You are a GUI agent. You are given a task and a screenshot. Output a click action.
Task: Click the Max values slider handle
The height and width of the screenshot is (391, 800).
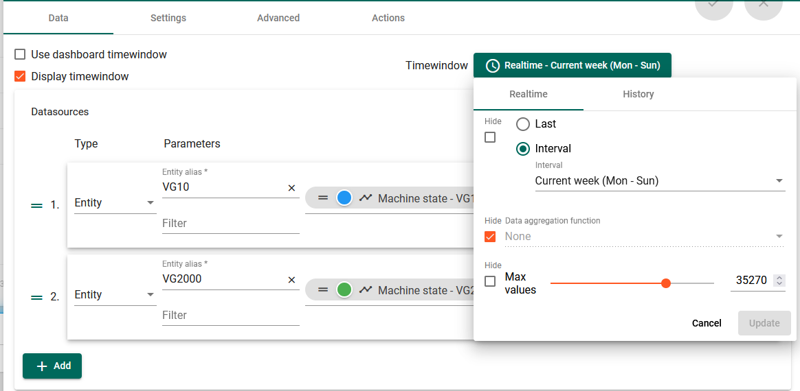[x=665, y=283]
